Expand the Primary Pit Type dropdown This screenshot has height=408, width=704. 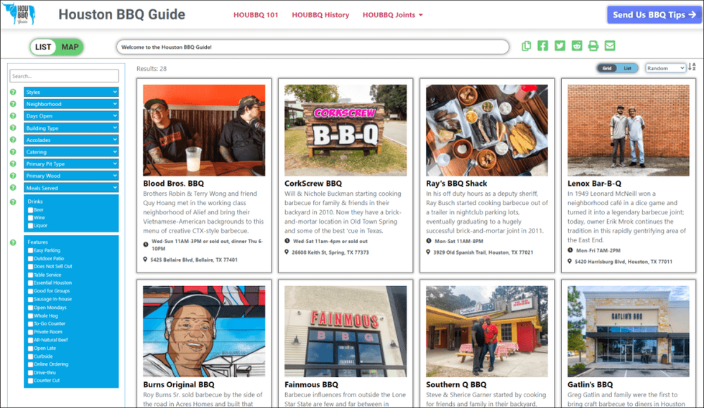(x=71, y=163)
